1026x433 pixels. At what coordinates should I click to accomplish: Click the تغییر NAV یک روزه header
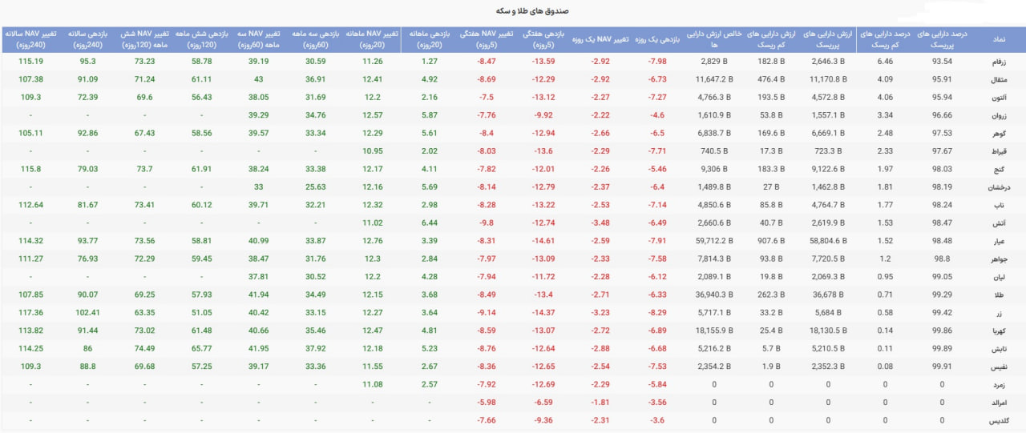point(600,38)
